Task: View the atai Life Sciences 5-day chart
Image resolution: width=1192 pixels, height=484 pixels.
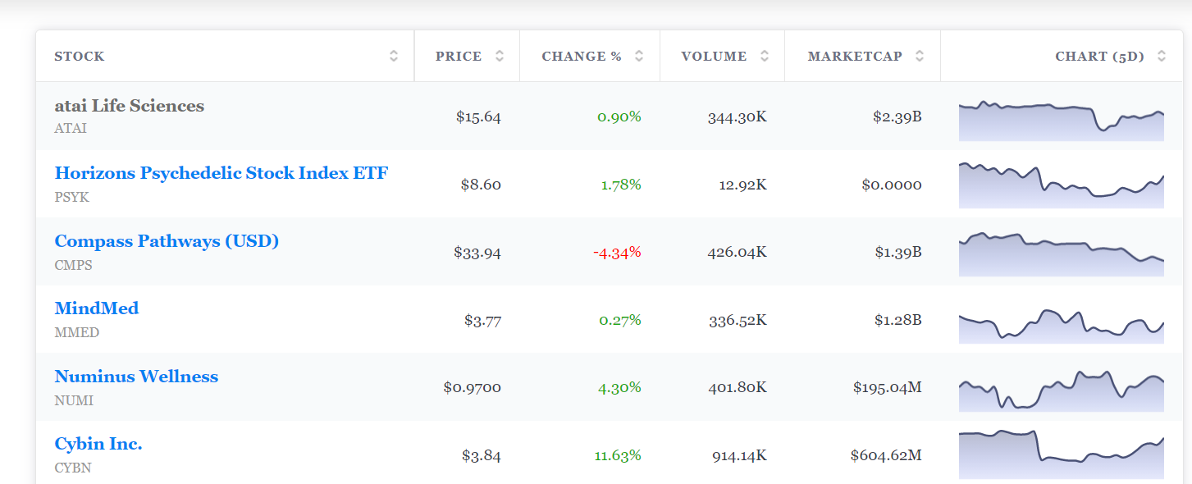Action: (1061, 120)
